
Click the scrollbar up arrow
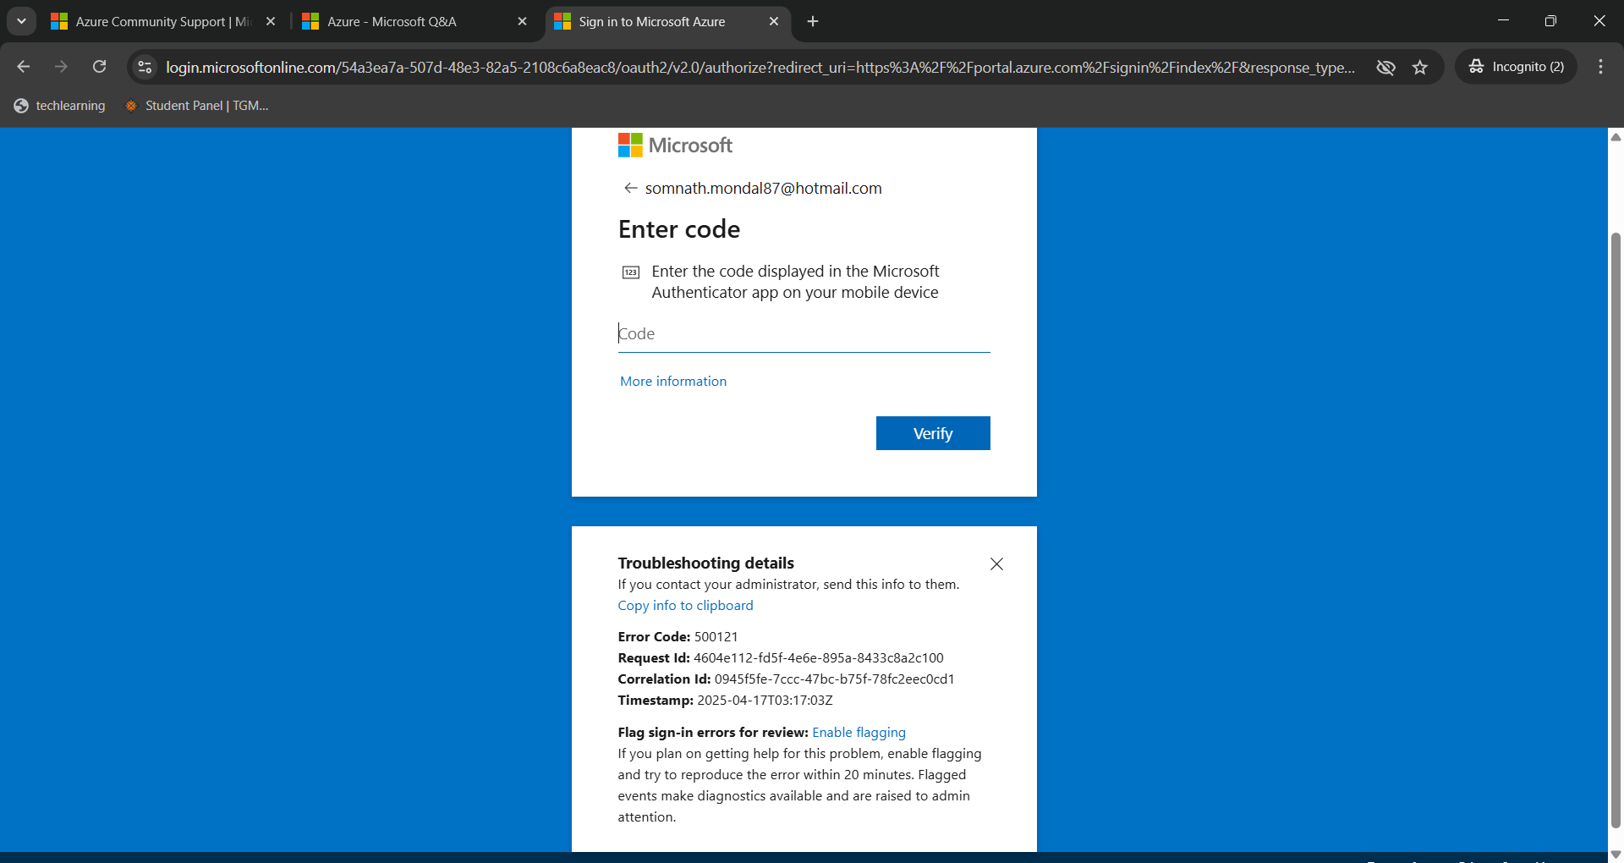click(1615, 136)
